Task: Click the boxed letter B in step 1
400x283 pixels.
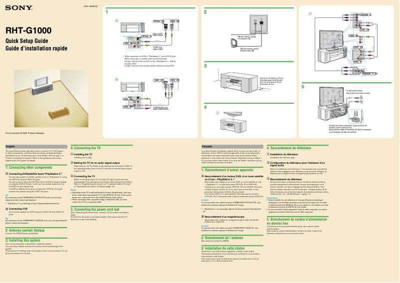Action: [117, 79]
